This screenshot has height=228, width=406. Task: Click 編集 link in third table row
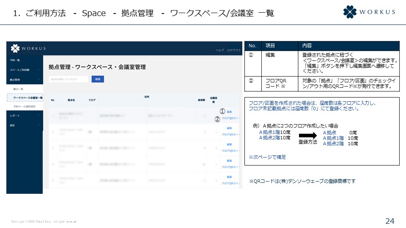point(229,144)
